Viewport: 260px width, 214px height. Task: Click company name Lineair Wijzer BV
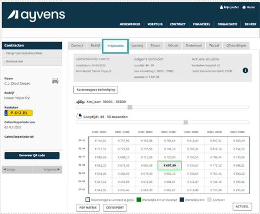coord(17,98)
